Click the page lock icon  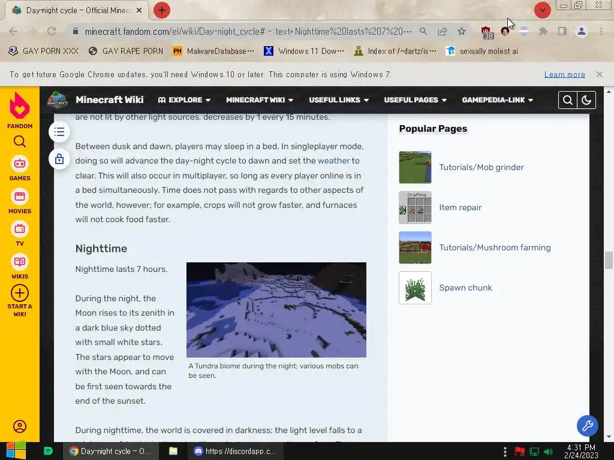coord(59,159)
